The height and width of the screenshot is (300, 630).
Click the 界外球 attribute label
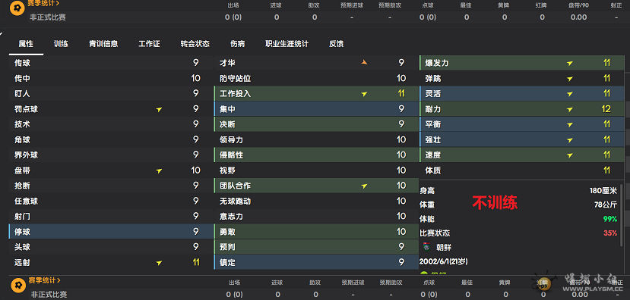pos(26,155)
